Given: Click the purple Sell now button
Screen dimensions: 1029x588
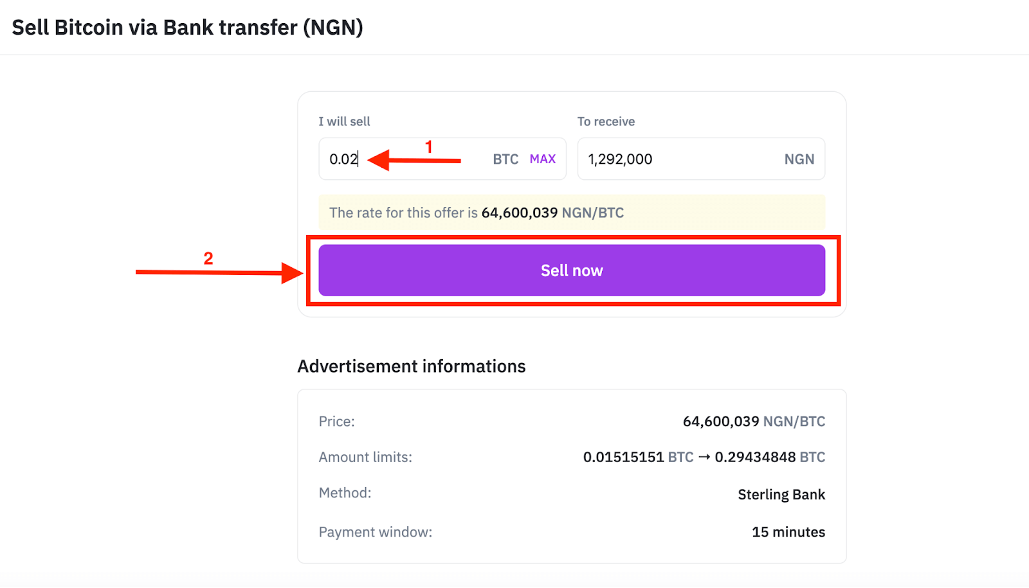Looking at the screenshot, I should tap(571, 271).
